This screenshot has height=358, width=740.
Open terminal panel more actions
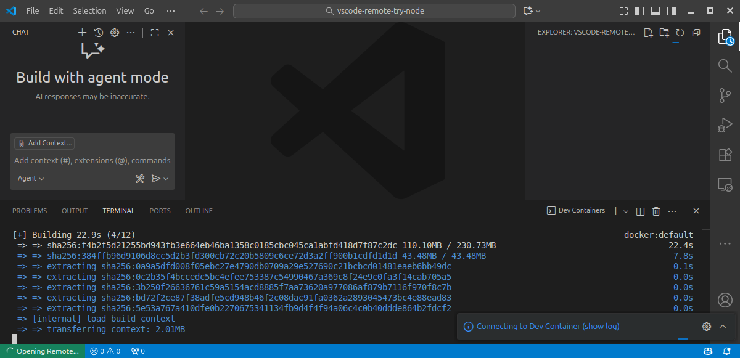[672, 211]
